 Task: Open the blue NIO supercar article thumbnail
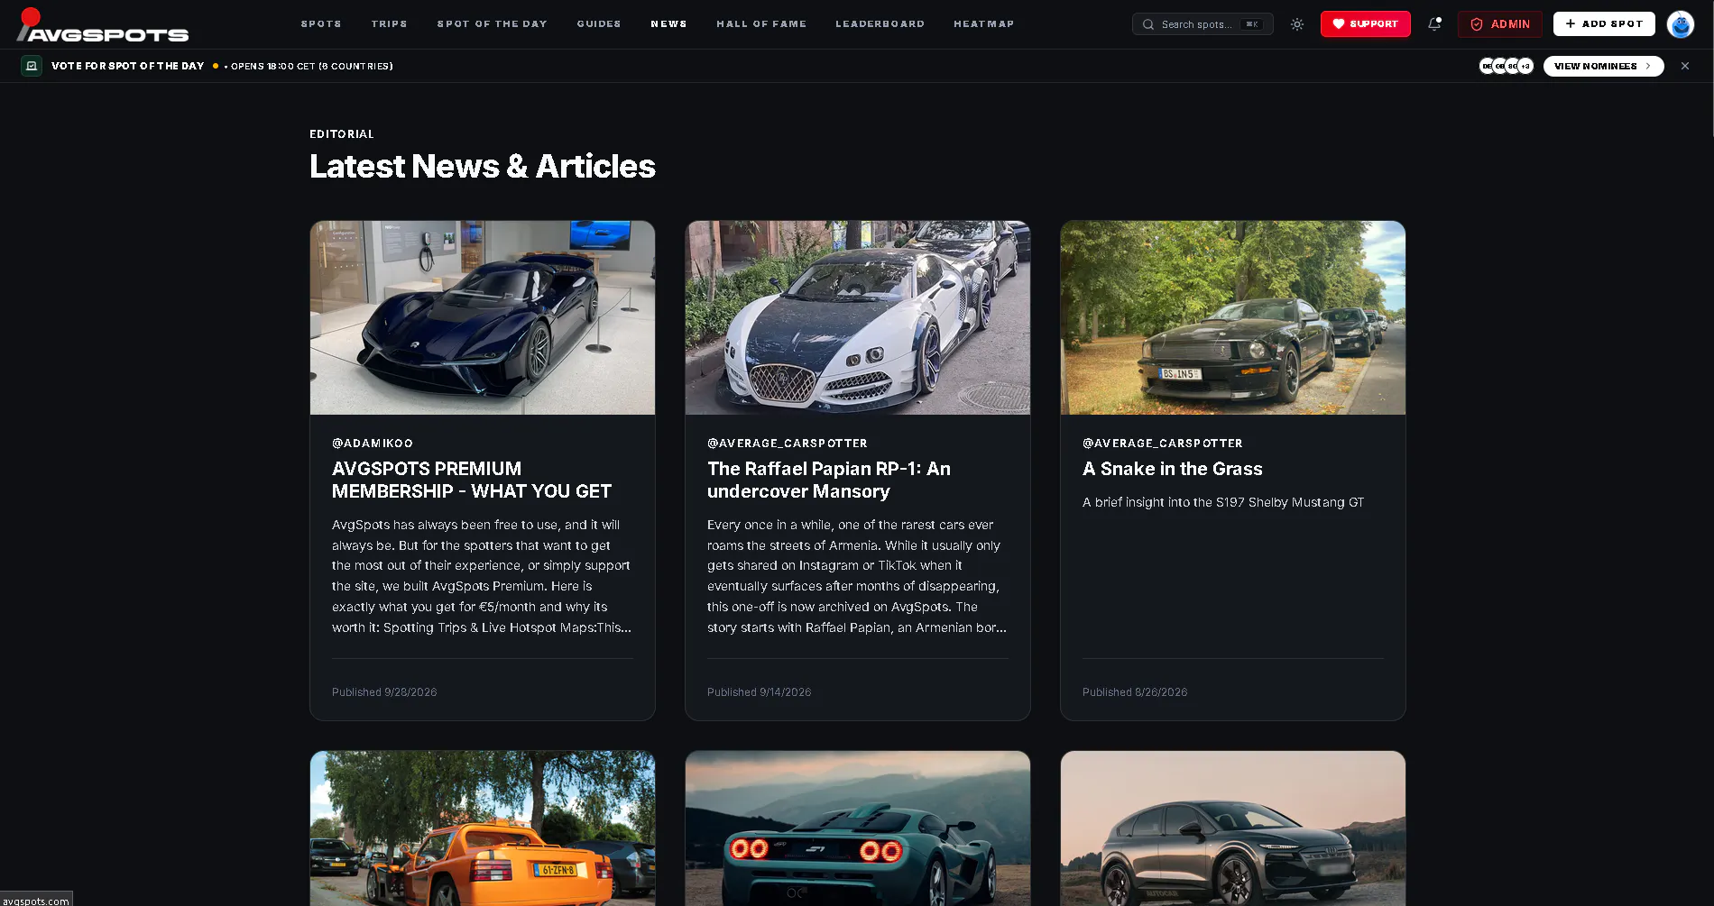[x=483, y=317]
